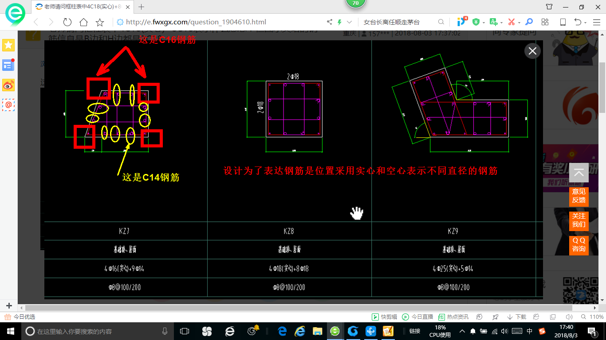This screenshot has width=606, height=340.
Task: Click the green lightning speed-mode icon
Action: [x=340, y=22]
